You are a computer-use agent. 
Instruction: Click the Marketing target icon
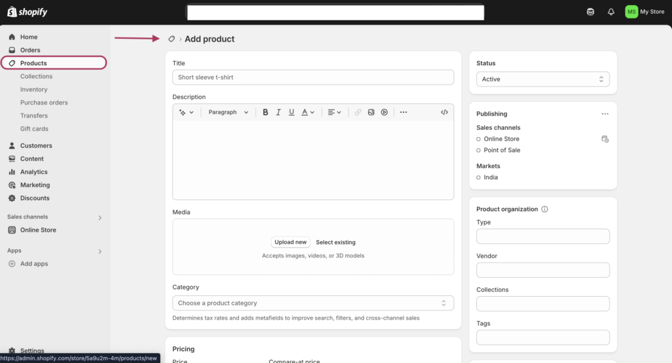pos(12,185)
